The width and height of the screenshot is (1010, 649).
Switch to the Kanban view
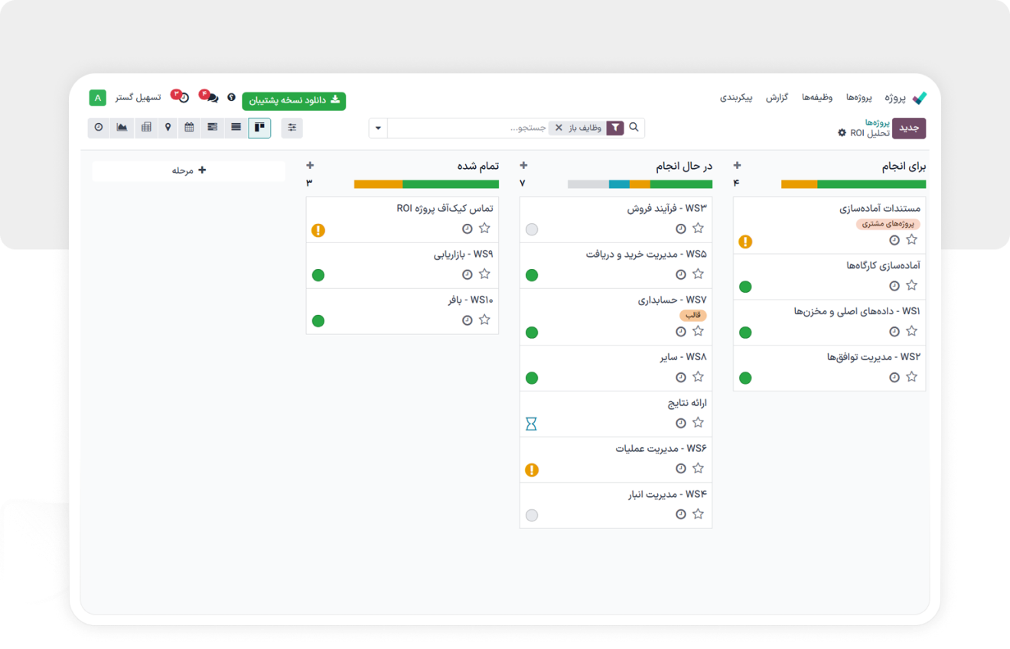tap(259, 128)
